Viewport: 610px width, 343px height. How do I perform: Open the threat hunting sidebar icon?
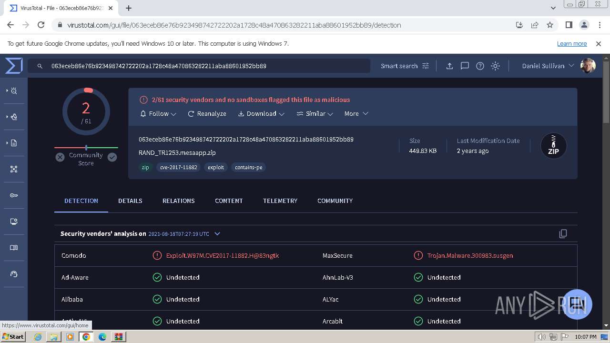(13, 91)
